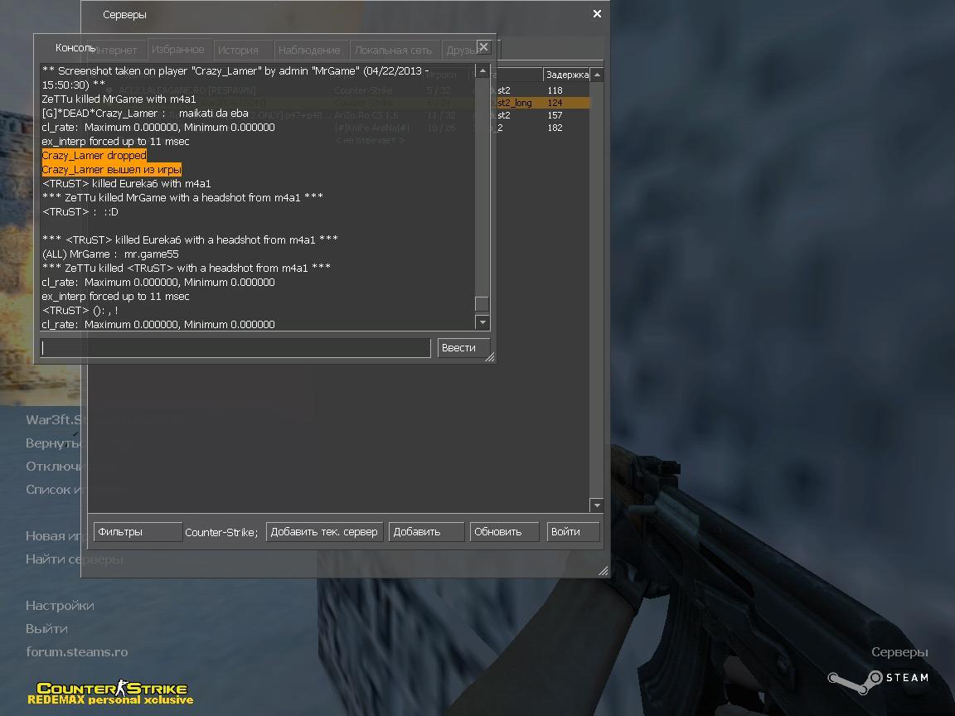Click line "ZeTTu killed <TRuST> with a headshot"
This screenshot has height=716, width=955.
187,268
